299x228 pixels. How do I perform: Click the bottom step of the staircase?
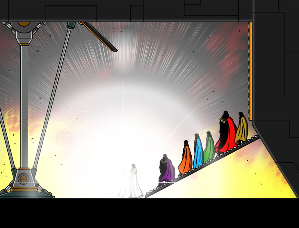(149, 195)
